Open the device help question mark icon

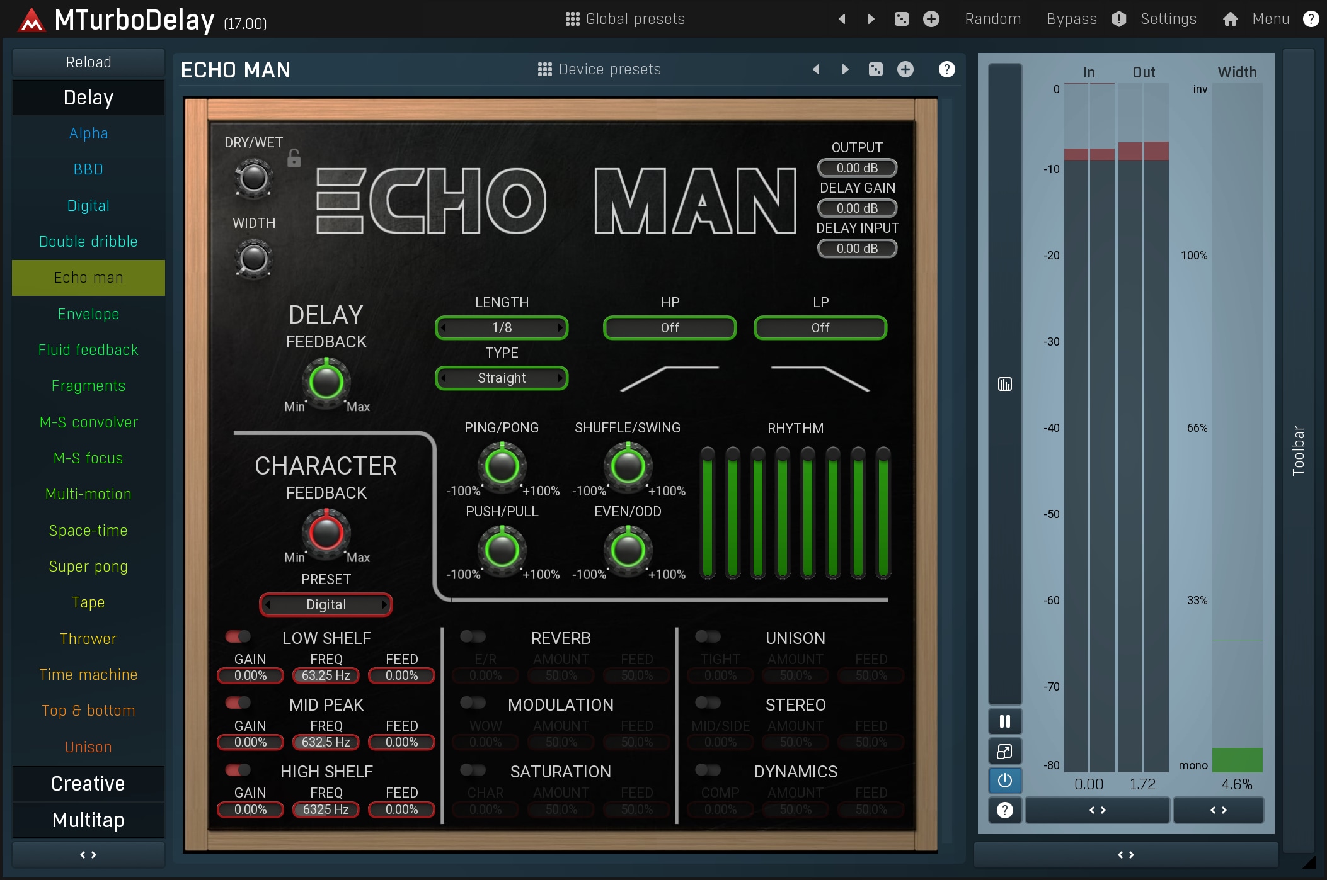pyautogui.click(x=946, y=69)
